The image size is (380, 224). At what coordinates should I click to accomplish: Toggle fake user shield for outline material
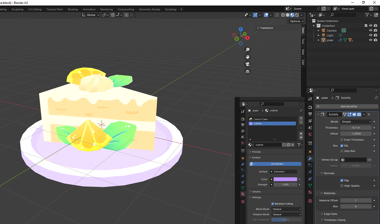284,145
